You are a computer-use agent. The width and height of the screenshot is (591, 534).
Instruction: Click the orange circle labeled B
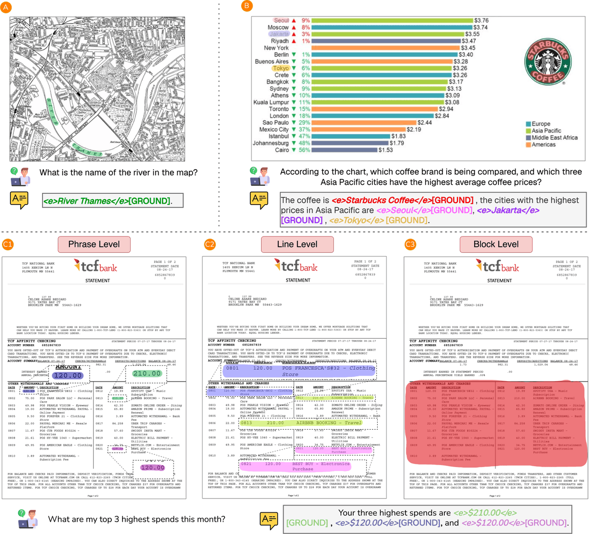click(x=247, y=6)
